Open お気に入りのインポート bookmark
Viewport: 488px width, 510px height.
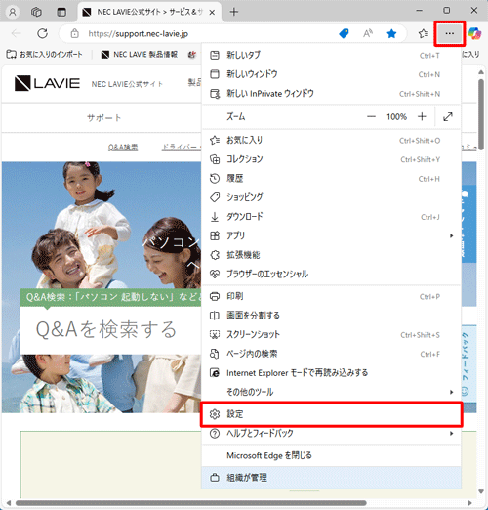pos(45,55)
